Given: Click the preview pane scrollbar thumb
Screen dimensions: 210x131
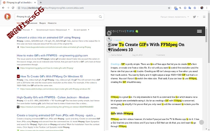Looking at the screenshot, I should tap(206, 35).
